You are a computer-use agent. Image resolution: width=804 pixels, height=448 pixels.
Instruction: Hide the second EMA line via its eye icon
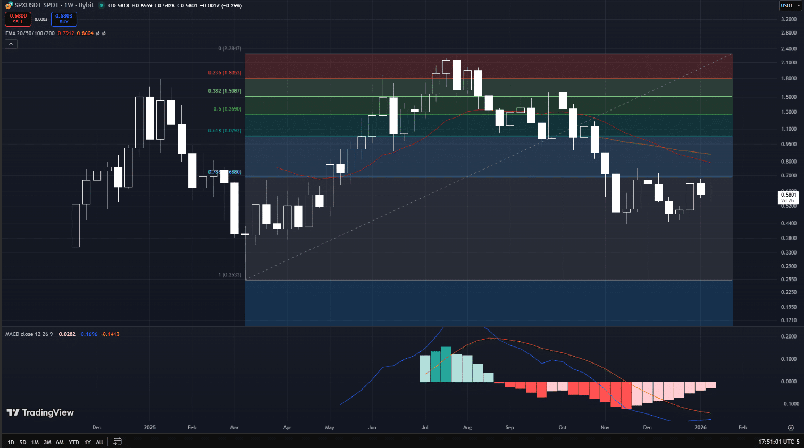pos(104,33)
